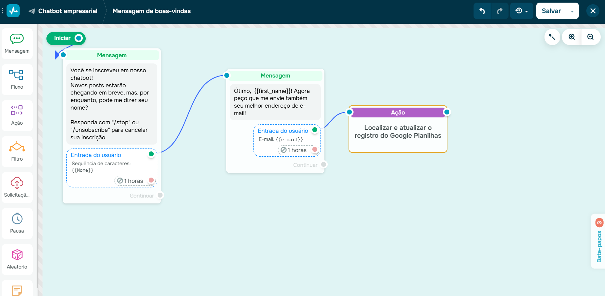605x296 pixels.
Task: Choose the Filtro element icon
Action: pos(17,151)
